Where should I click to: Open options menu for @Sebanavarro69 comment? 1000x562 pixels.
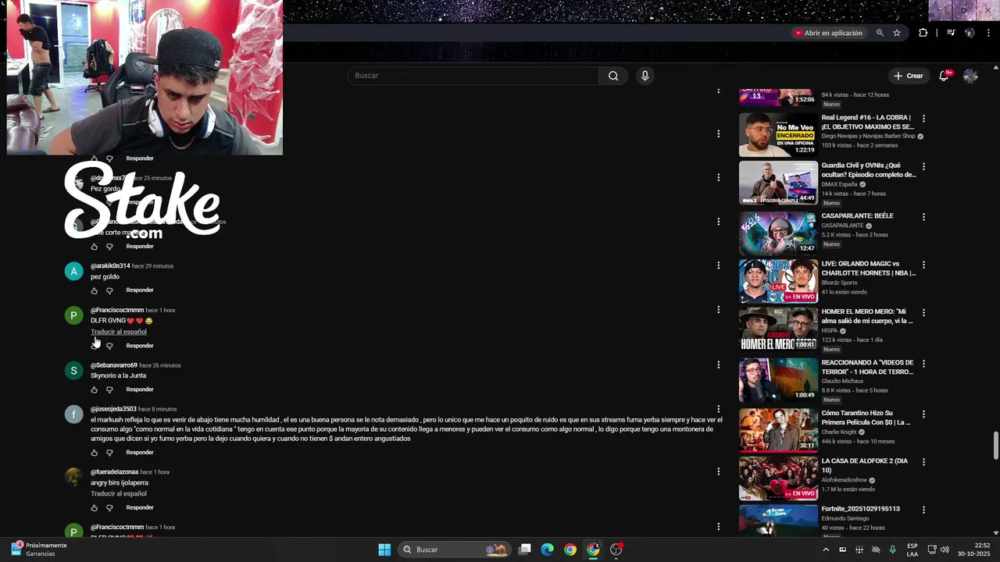[719, 365]
